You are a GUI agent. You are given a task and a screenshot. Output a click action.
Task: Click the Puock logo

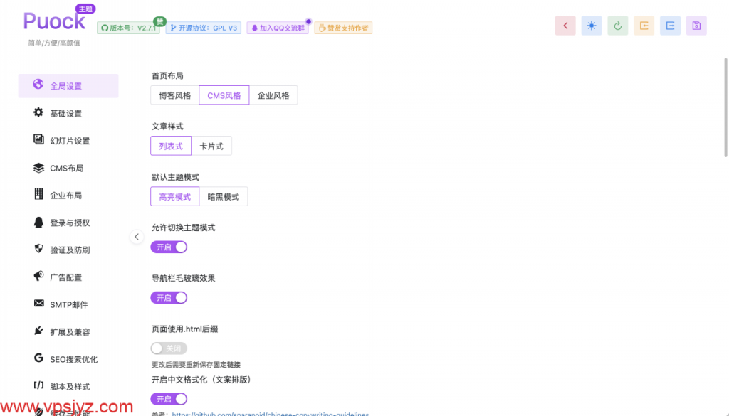[54, 21]
